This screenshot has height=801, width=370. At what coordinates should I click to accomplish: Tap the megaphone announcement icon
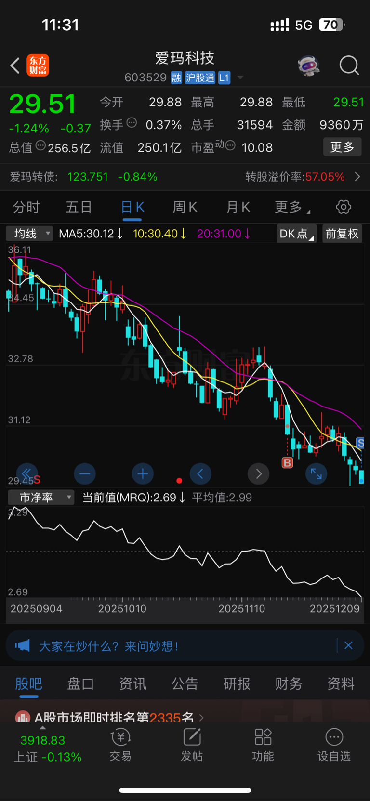22,645
